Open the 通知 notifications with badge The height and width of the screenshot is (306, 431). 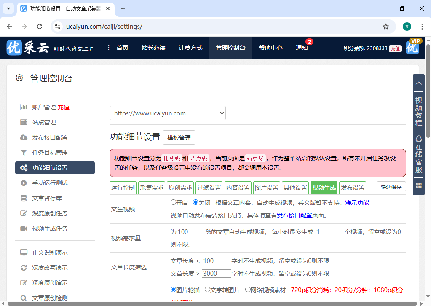(x=302, y=48)
